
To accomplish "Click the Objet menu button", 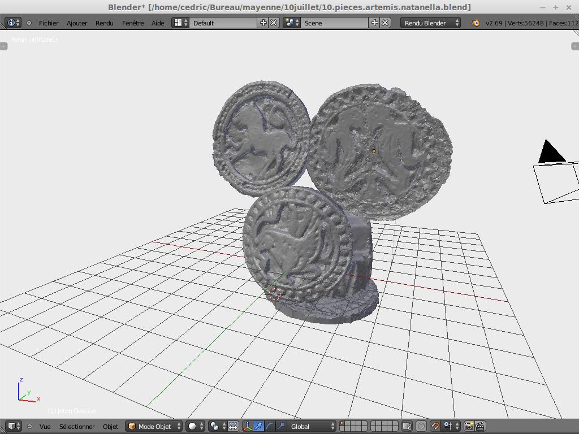I will tap(110, 426).
